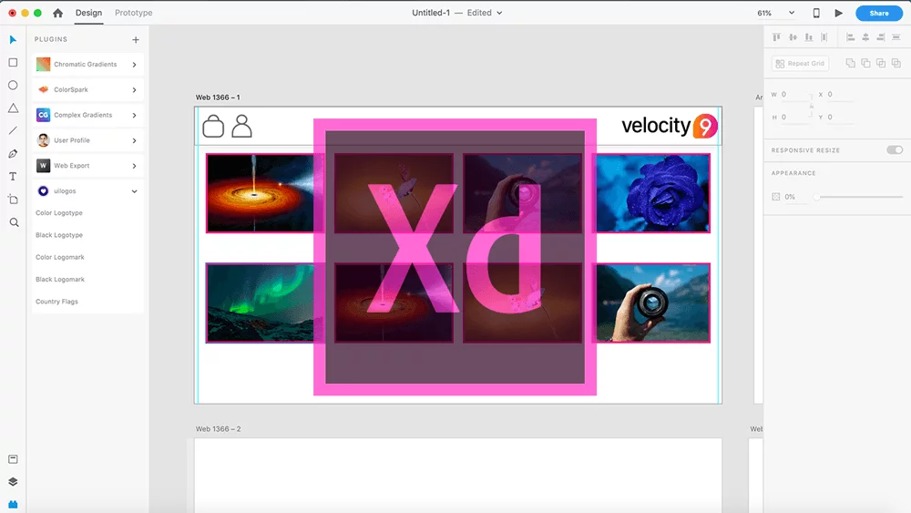This screenshot has width=911, height=513.
Task: Click the Align bottom icon
Action: [809, 37]
